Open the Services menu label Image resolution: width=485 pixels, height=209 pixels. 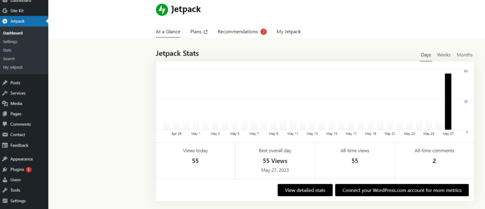click(x=18, y=93)
